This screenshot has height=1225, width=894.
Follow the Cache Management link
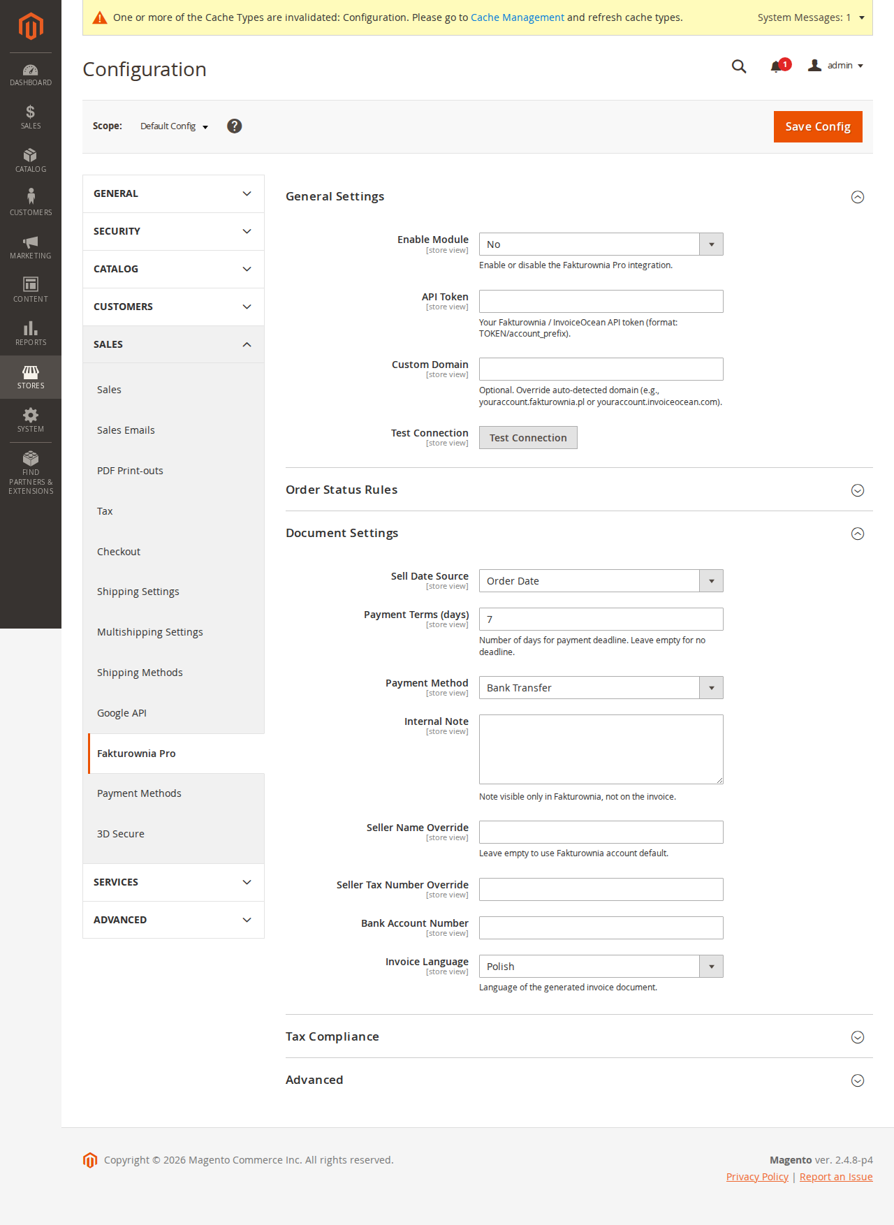click(x=517, y=17)
